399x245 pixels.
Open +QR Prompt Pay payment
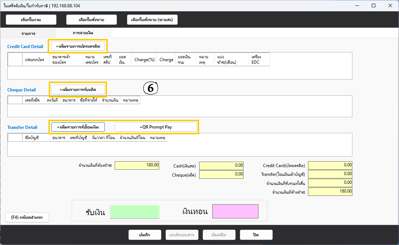click(156, 127)
